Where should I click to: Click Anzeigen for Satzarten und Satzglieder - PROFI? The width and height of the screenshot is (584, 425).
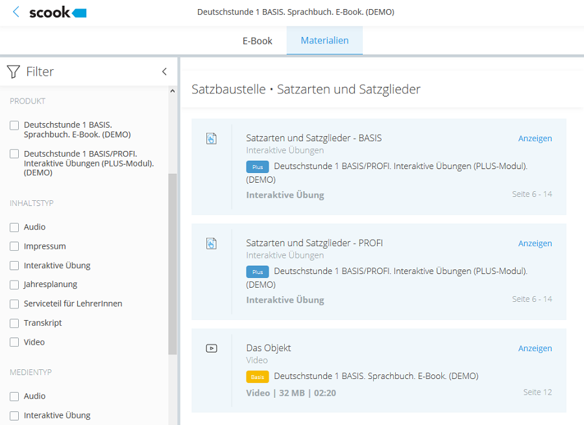tap(535, 243)
